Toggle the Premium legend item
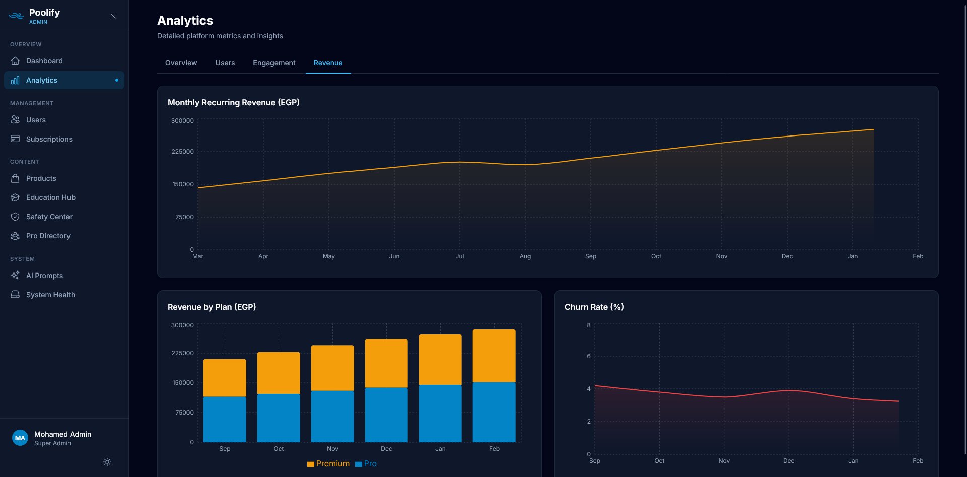The image size is (967, 477). [x=328, y=463]
